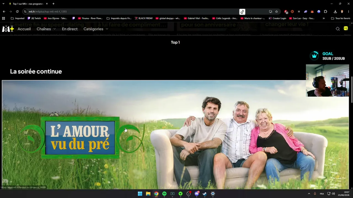This screenshot has width=353, height=198.
Task: Open the Windows Start menu
Action: (140, 194)
